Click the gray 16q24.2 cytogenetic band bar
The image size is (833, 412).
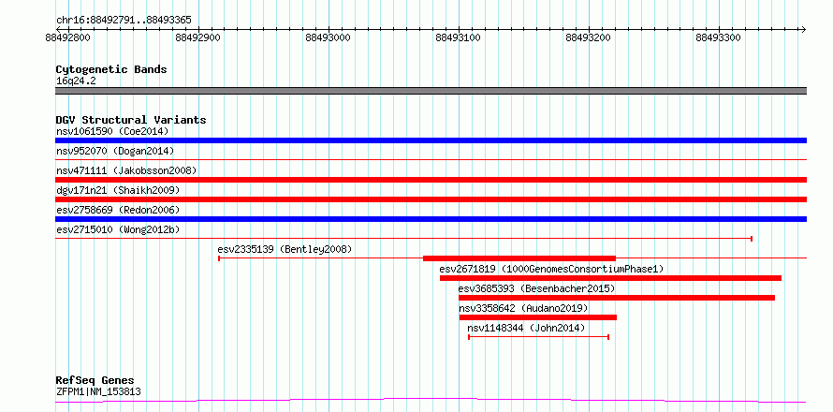[431, 91]
